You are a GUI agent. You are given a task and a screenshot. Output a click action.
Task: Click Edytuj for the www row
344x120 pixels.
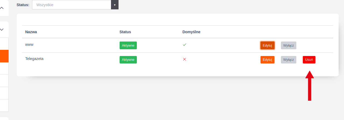coord(267,46)
